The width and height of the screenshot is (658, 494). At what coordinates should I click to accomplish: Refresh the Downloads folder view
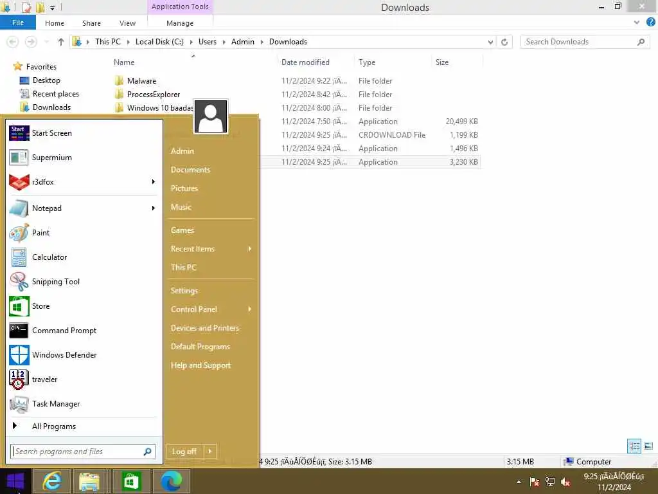coord(504,42)
